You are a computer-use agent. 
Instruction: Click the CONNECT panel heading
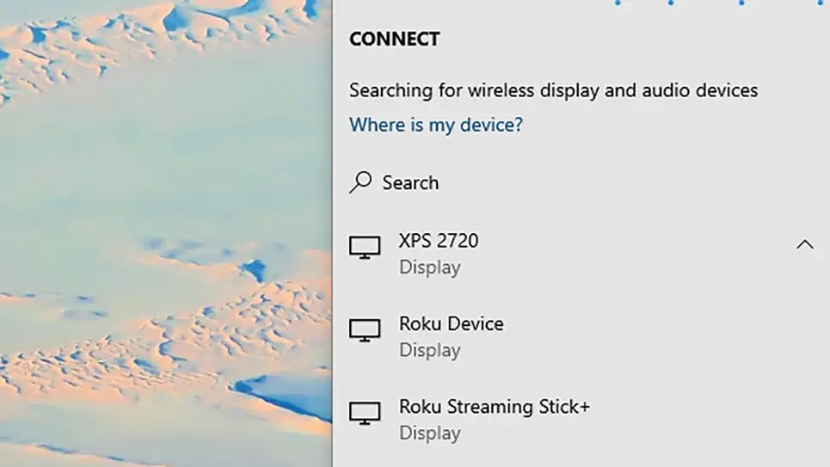394,40
